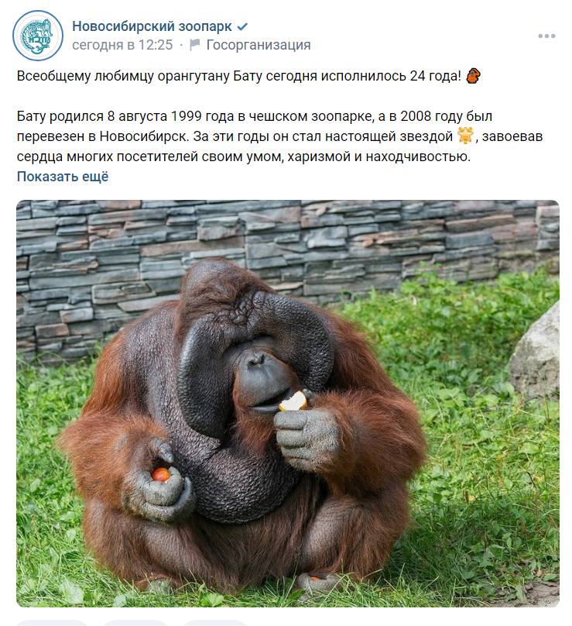Click the orange orangutan emoji in the headline
Image resolution: width=572 pixels, height=626 pixels.
474,75
